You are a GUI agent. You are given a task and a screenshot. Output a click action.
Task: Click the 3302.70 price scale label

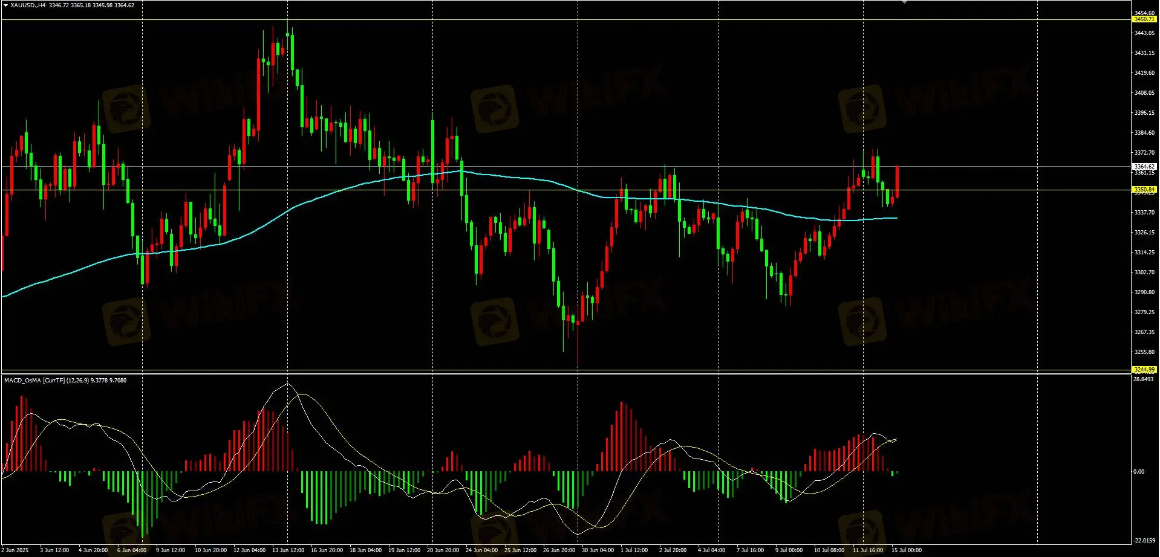[x=1144, y=272]
